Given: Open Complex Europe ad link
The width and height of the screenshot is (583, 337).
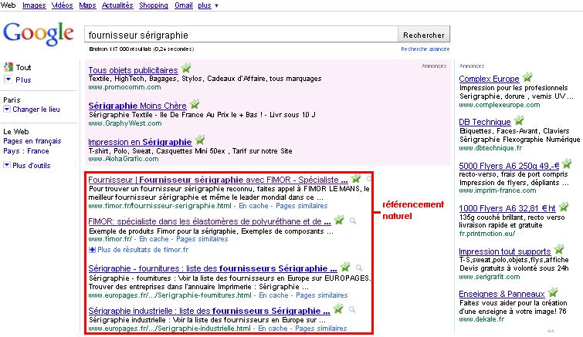Looking at the screenshot, I should [x=489, y=79].
